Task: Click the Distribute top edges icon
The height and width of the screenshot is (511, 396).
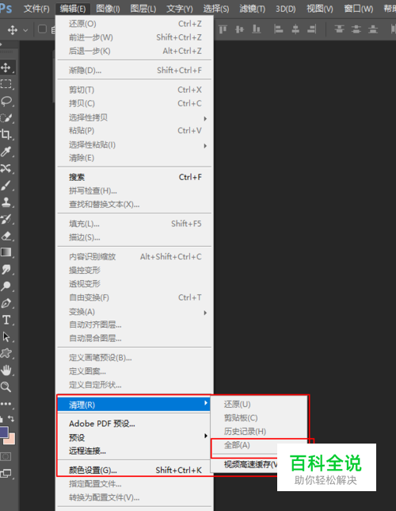Action: tap(339, 29)
